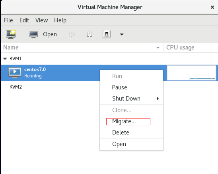Open the View menu
This screenshot has width=218, height=174.
pyautogui.click(x=41, y=20)
